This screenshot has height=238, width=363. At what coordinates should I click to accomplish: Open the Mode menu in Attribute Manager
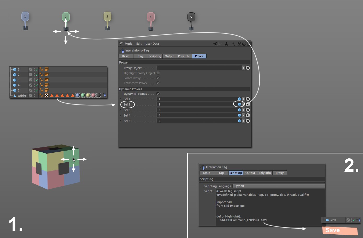tap(128, 44)
